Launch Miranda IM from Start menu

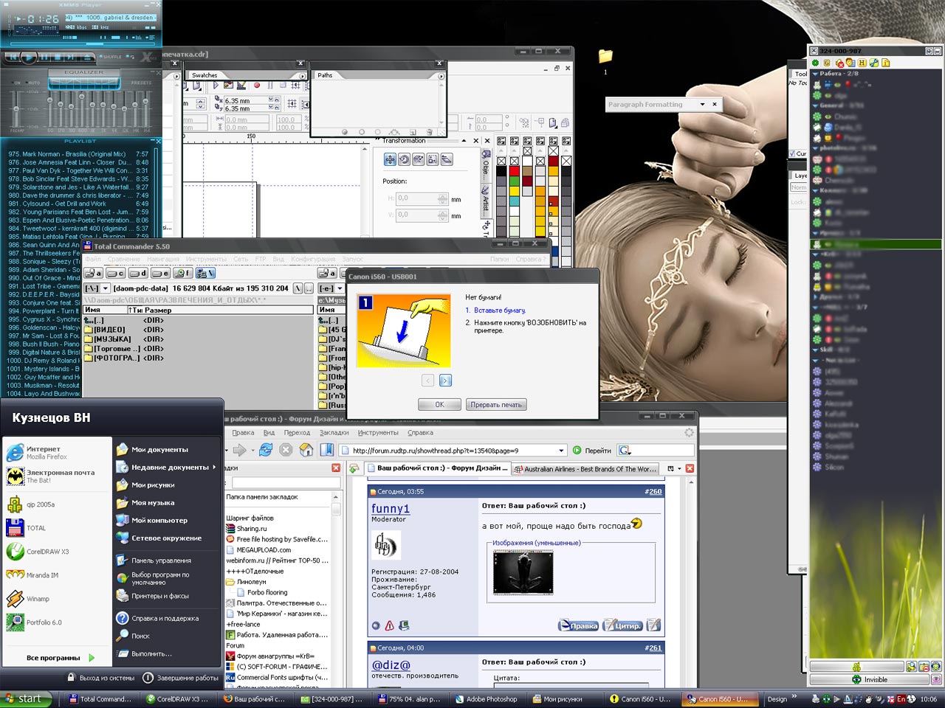click(33, 575)
